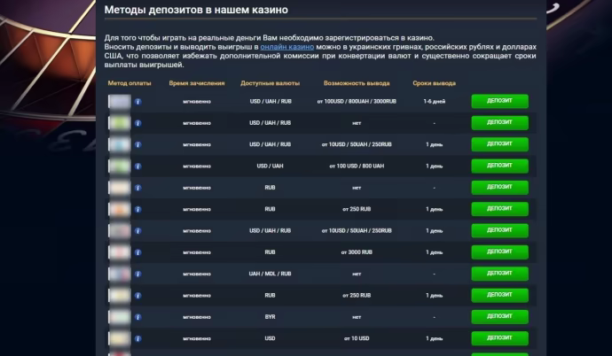Click info icon in the UAH / MDL / RUB row
Screen dimensions: 612x356
[138, 274]
